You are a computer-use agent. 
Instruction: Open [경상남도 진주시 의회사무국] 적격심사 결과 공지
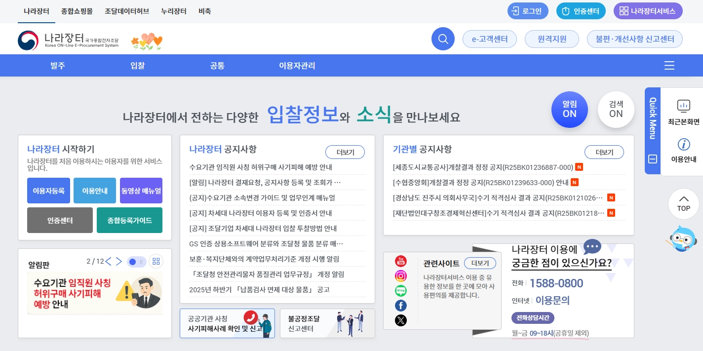pyautogui.click(x=498, y=197)
